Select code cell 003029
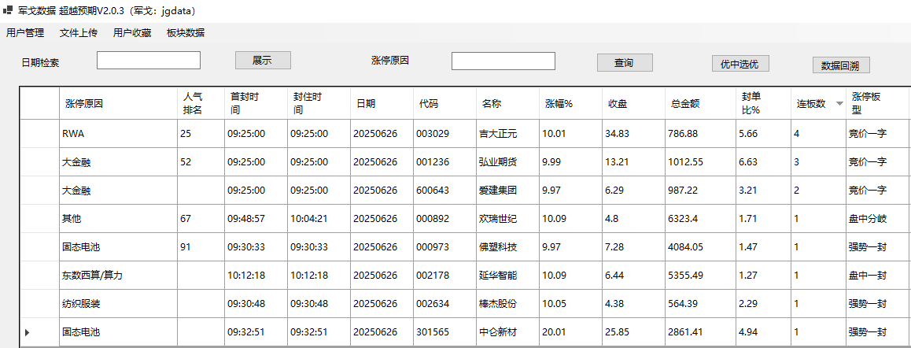Image resolution: width=911 pixels, height=348 pixels. (444, 134)
